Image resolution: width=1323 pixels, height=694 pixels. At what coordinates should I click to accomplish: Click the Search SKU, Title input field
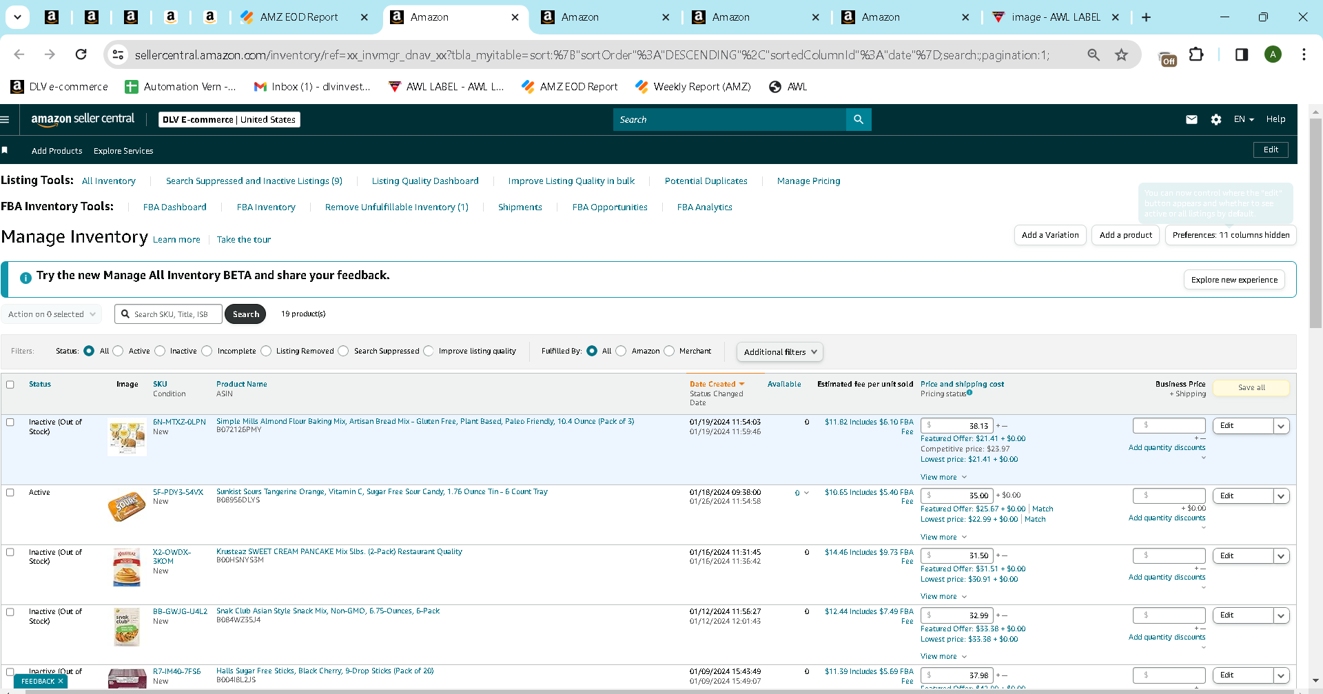[x=169, y=314]
